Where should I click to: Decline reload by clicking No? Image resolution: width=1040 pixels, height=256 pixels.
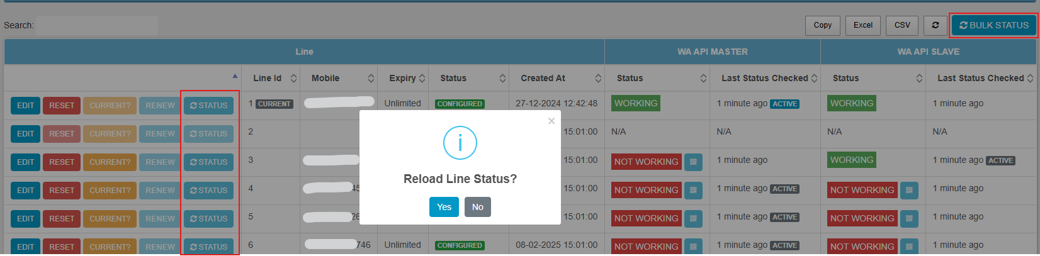477,207
